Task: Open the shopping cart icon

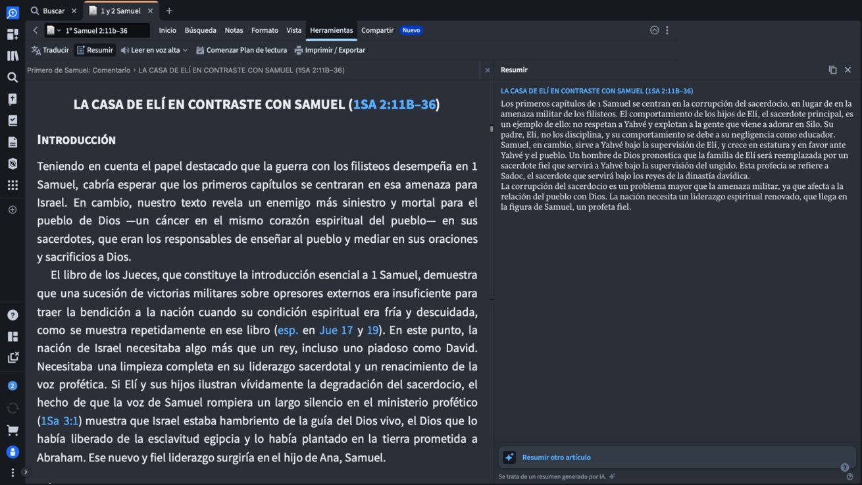Action: (x=13, y=430)
